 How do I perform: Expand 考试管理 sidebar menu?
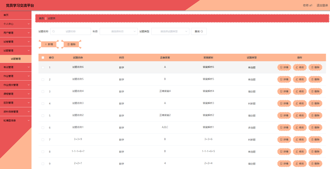[x=16, y=67]
